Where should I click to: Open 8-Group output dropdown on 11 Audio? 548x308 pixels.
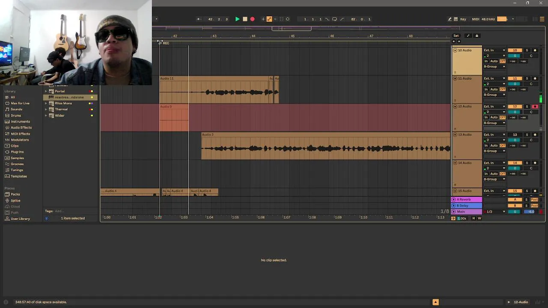click(494, 95)
